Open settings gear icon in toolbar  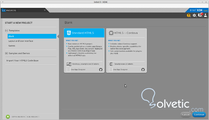pos(195,15)
